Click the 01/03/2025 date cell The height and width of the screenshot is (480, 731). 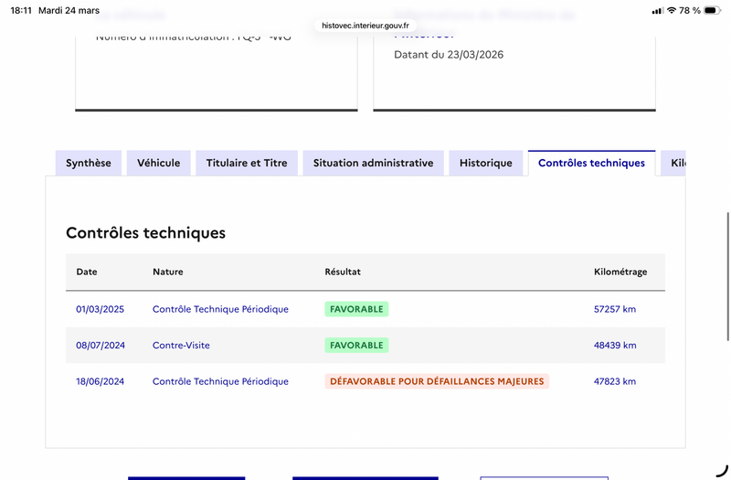pos(101,309)
